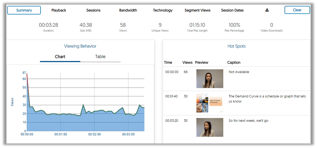317x148 pixels.
Task: Click the Caption column header
Action: 234,62
